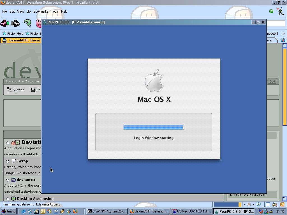The width and height of the screenshot is (287, 215).
Task: Switch to 6% Mac OSX 10.3.4 taskbar button
Action: (191, 212)
